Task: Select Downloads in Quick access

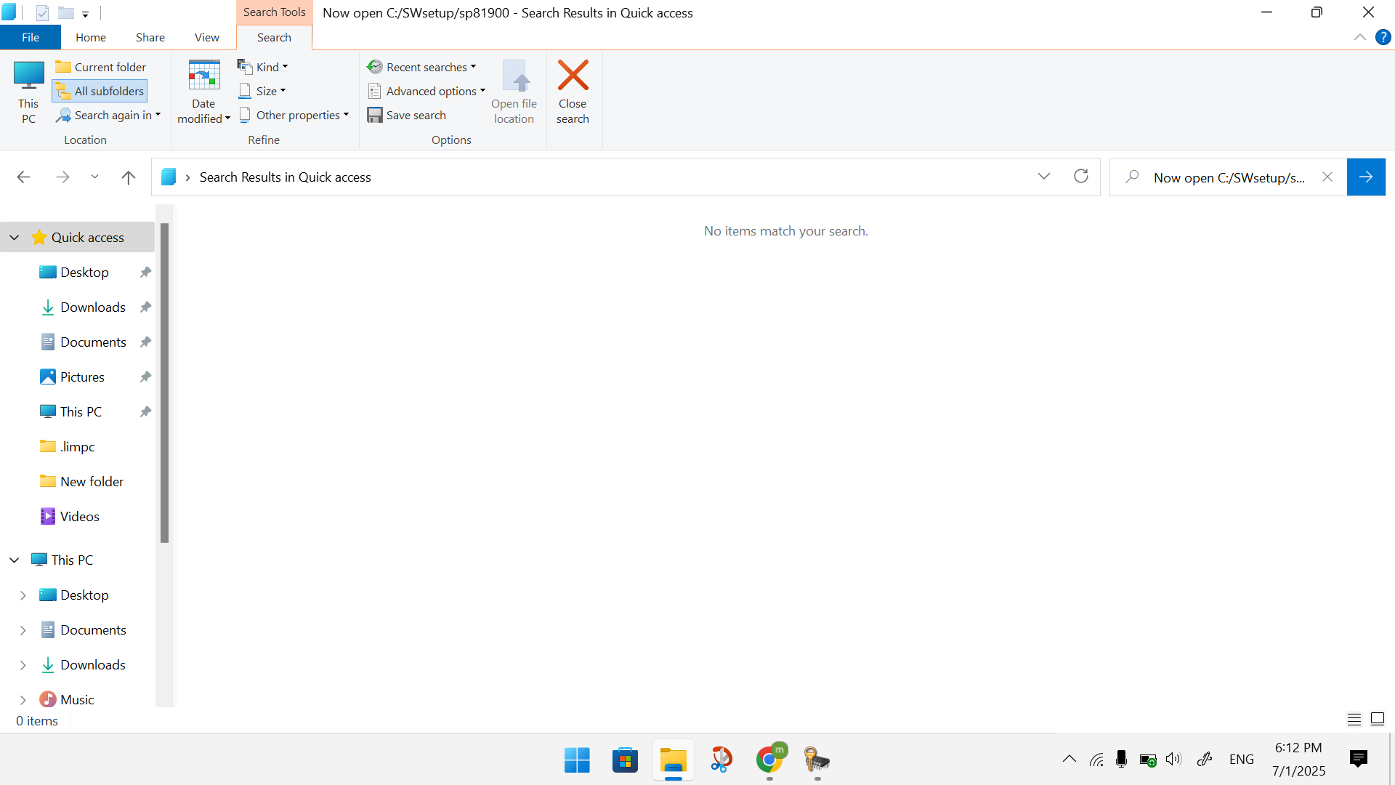Action: (92, 307)
